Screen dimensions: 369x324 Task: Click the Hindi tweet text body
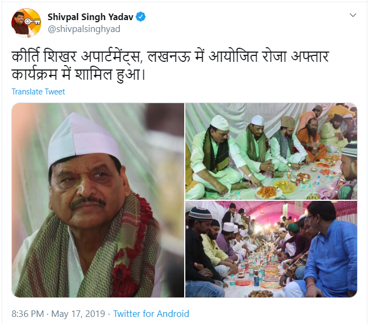170,65
